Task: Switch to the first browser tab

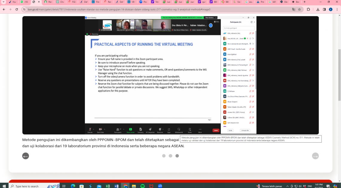Action: tap(12, 2)
